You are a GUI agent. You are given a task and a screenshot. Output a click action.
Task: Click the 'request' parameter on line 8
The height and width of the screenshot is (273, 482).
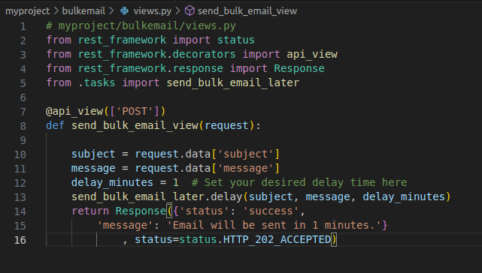click(x=226, y=125)
